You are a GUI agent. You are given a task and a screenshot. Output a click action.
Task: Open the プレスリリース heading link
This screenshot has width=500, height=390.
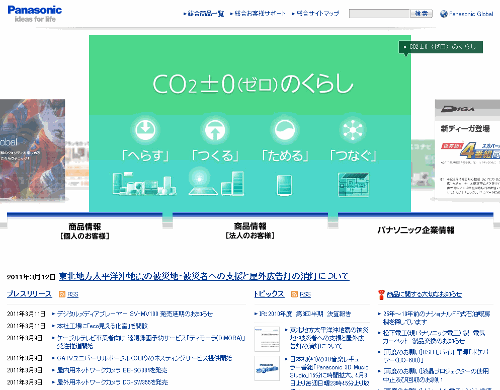click(29, 294)
